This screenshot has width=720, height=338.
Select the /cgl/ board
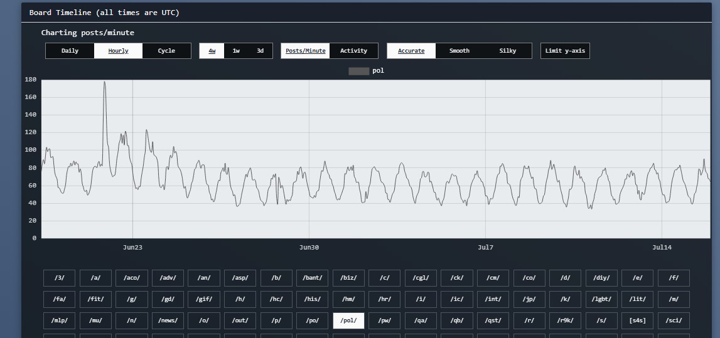[x=421, y=278]
